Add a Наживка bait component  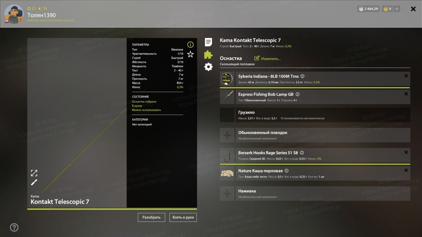[x=315, y=193]
